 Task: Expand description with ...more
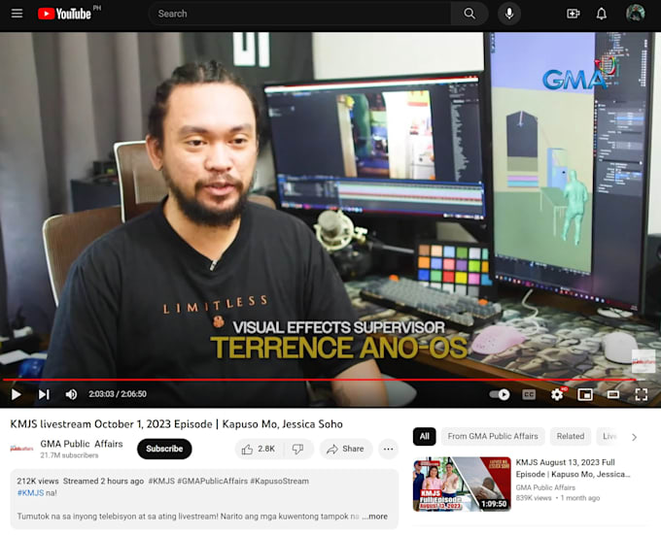tap(375, 516)
